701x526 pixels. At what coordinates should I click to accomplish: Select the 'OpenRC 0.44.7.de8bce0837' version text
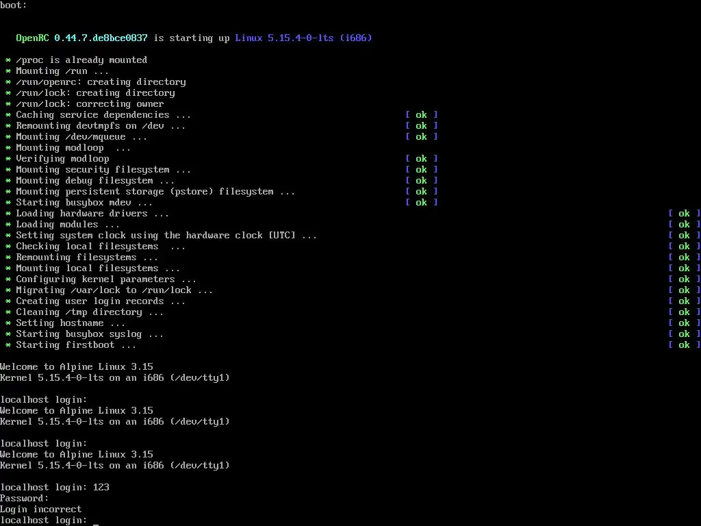pyautogui.click(x=82, y=38)
